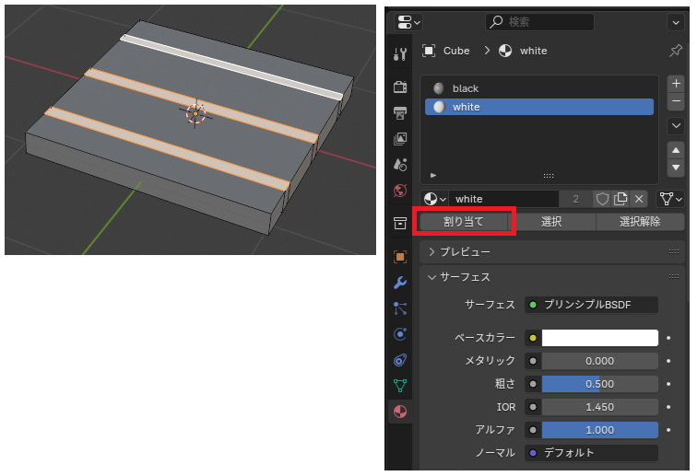Duplicate the white material
Viewport: 697px width, 476px height.
click(x=620, y=199)
